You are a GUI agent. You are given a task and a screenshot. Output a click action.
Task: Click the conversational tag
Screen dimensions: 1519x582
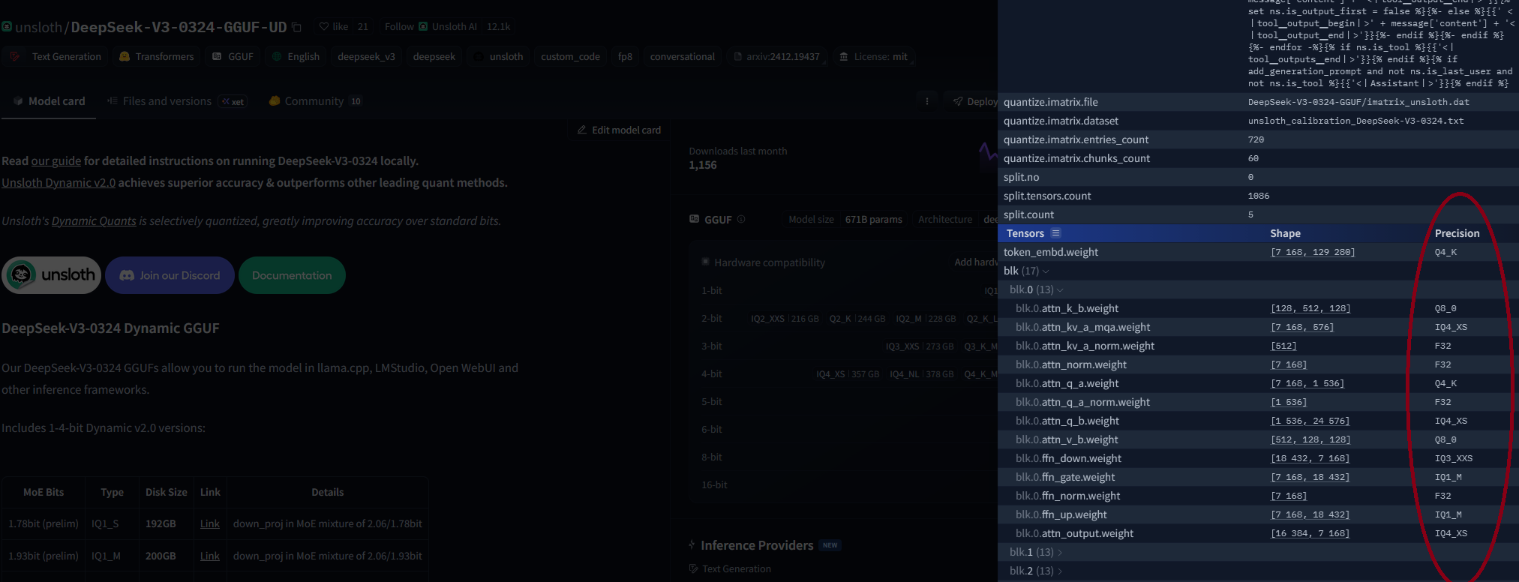coord(683,56)
